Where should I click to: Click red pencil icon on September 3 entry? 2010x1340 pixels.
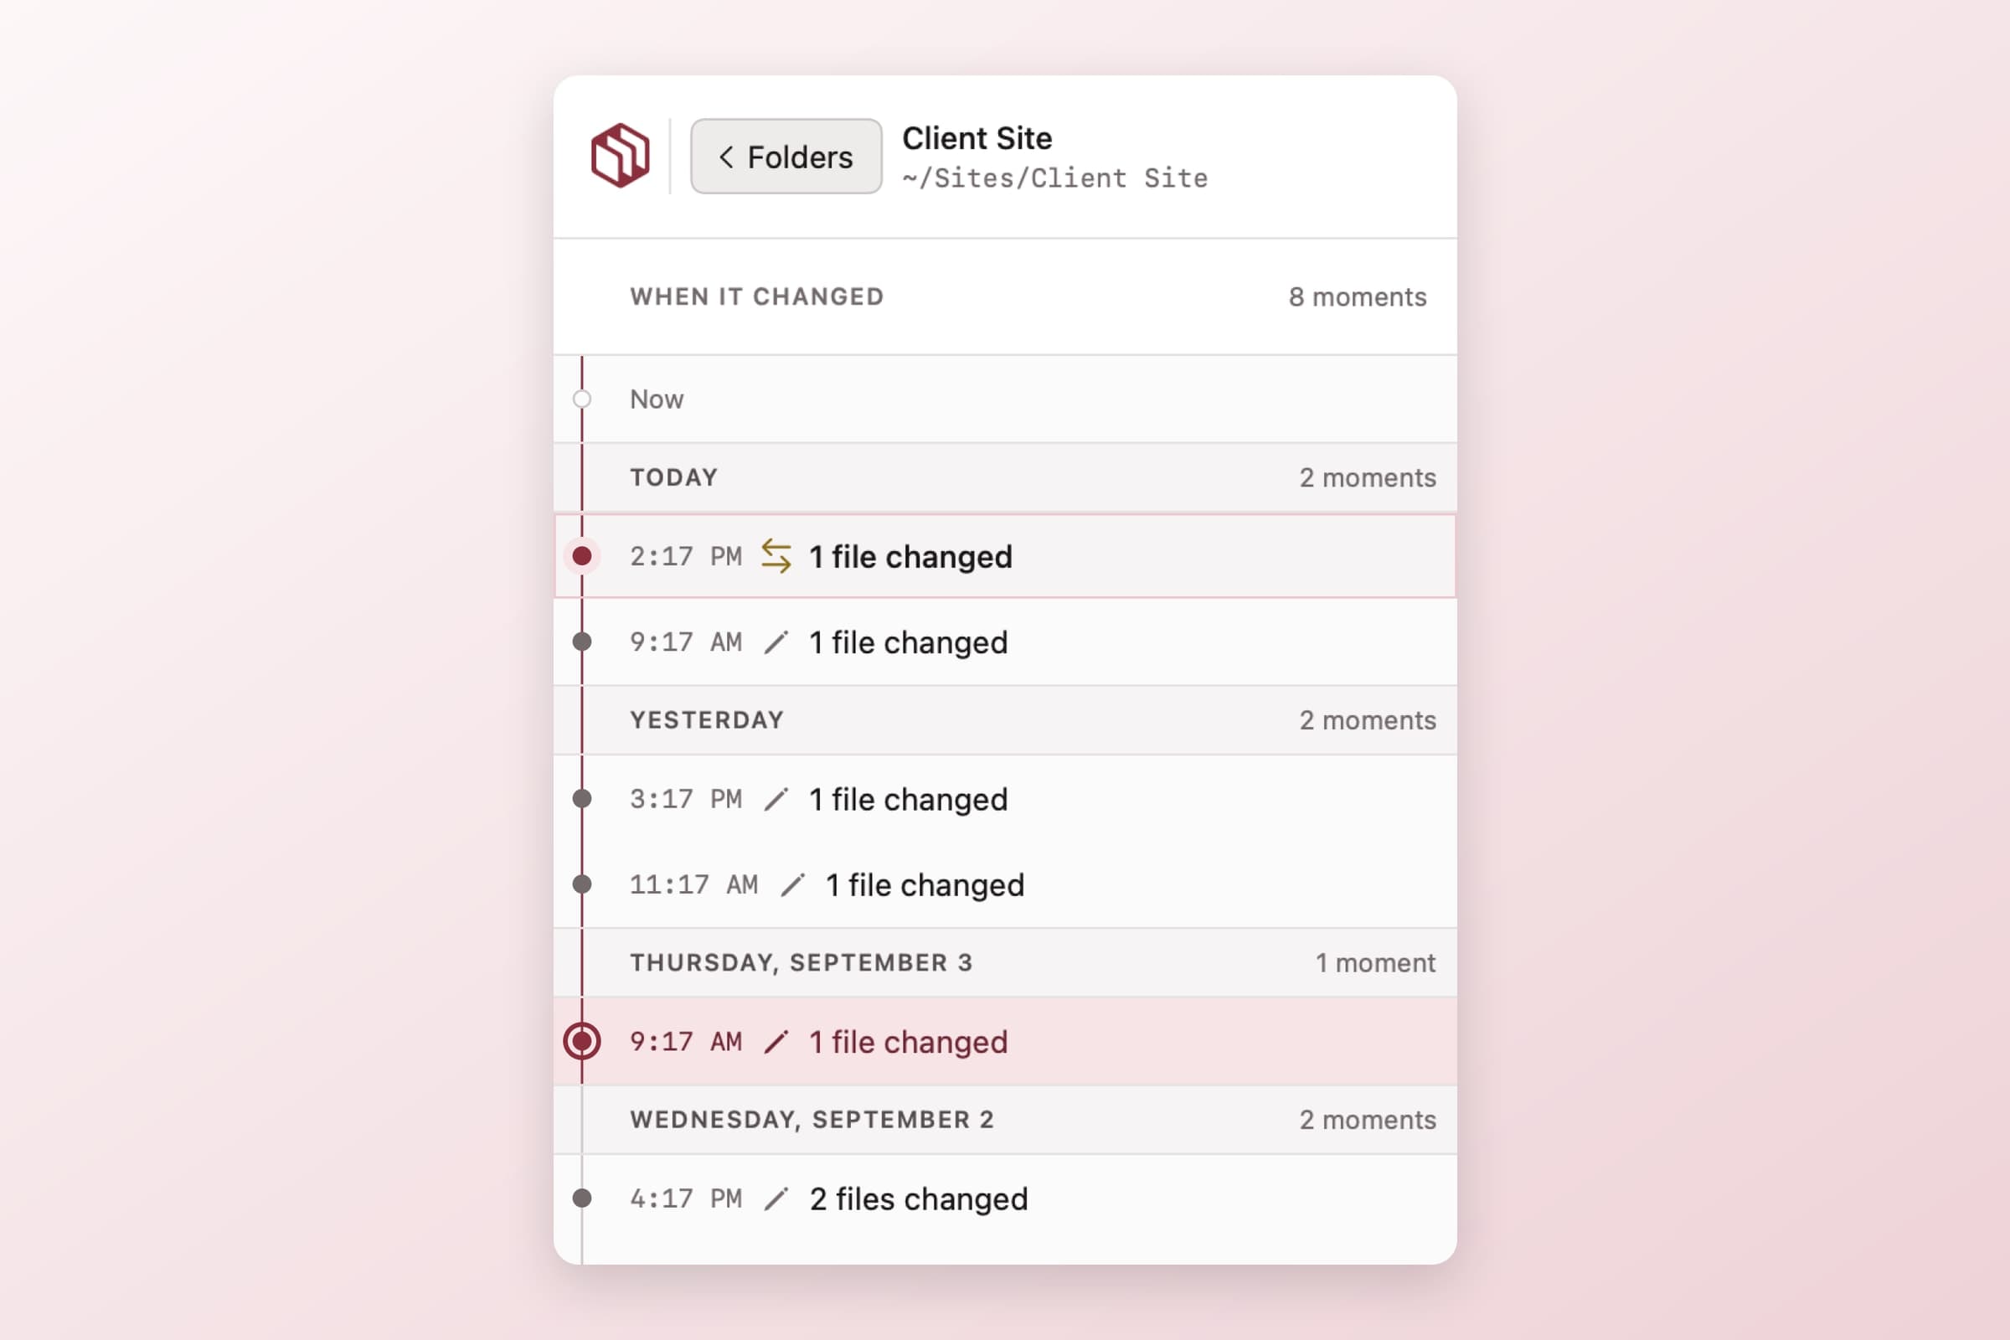[776, 1042]
